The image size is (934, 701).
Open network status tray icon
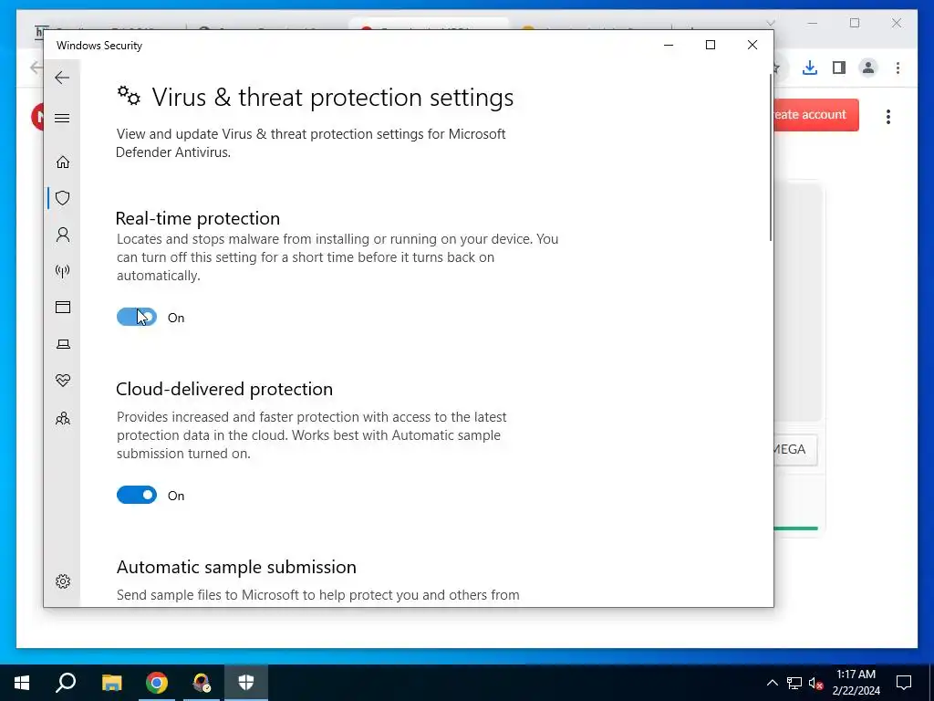(x=794, y=683)
